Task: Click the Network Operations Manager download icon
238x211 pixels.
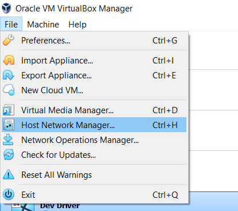Action: (x=8, y=140)
